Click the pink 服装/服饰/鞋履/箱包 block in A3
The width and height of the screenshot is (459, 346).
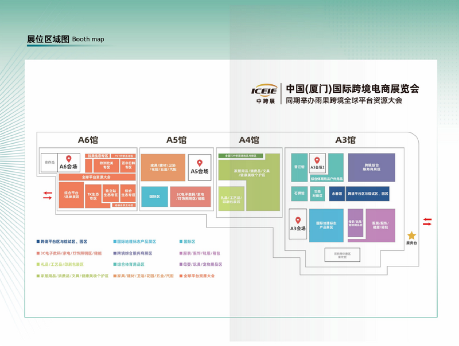tap(380, 225)
